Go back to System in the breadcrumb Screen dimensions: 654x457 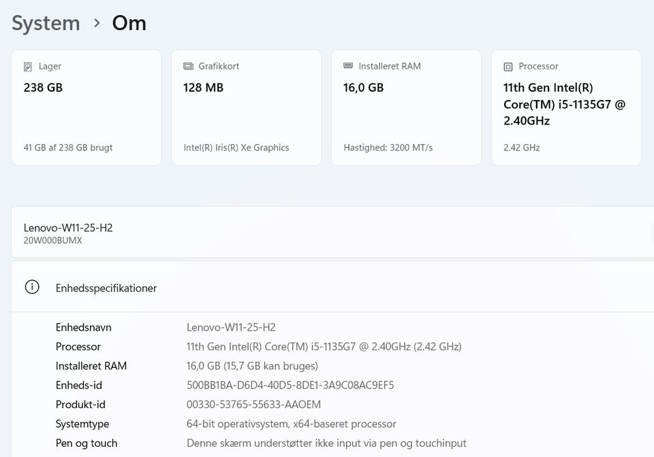[46, 23]
